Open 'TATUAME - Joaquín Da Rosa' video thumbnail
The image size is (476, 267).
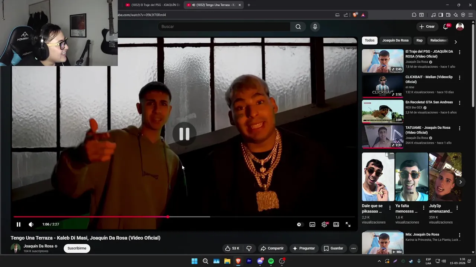(x=383, y=137)
